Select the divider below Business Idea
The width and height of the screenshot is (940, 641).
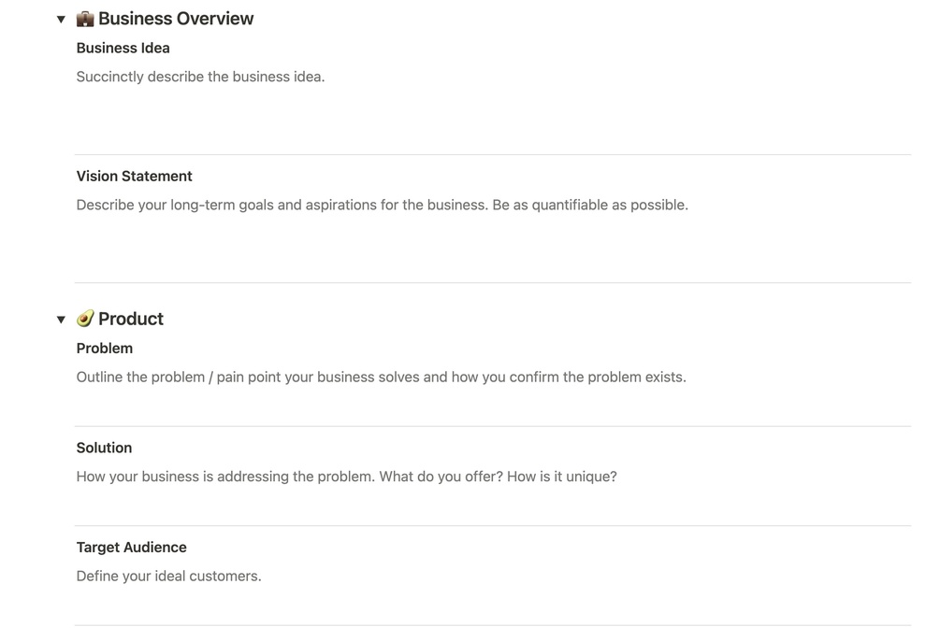(492, 154)
